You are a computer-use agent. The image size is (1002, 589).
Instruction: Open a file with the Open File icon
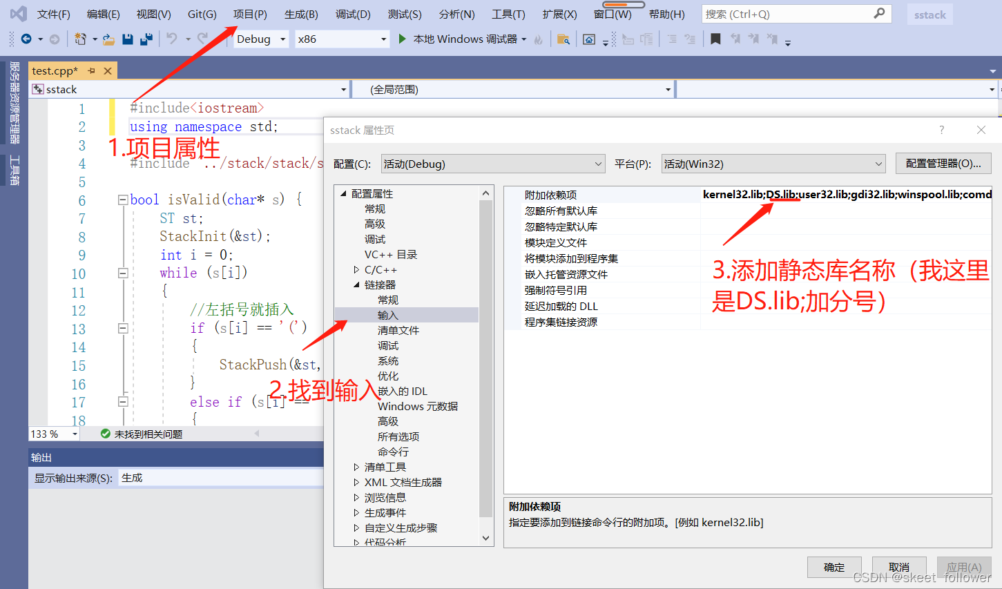click(x=108, y=39)
